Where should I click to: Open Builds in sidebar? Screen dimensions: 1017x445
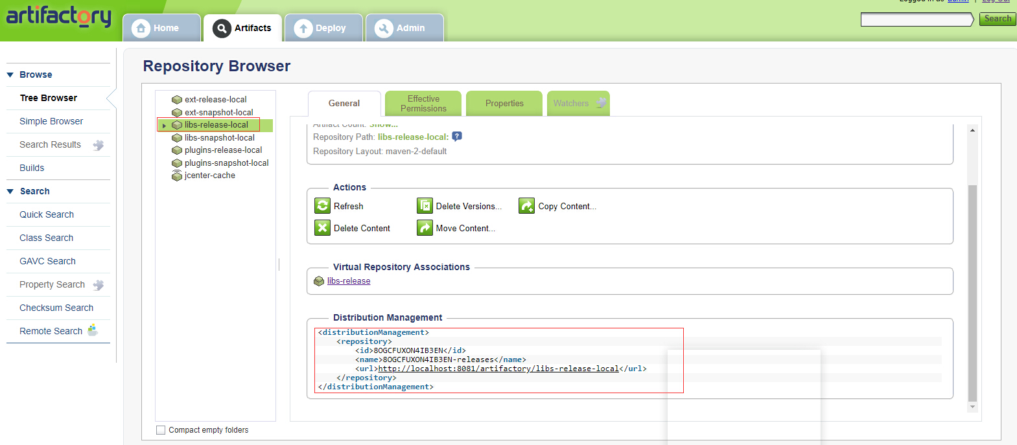point(32,168)
